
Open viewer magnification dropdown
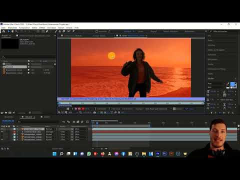tap(73, 112)
